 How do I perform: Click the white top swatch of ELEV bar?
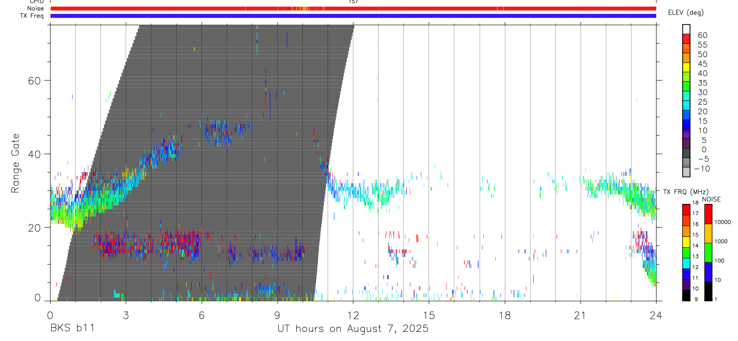[x=686, y=29]
